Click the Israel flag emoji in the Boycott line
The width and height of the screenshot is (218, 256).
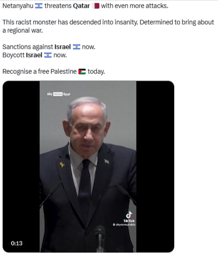coord(48,55)
